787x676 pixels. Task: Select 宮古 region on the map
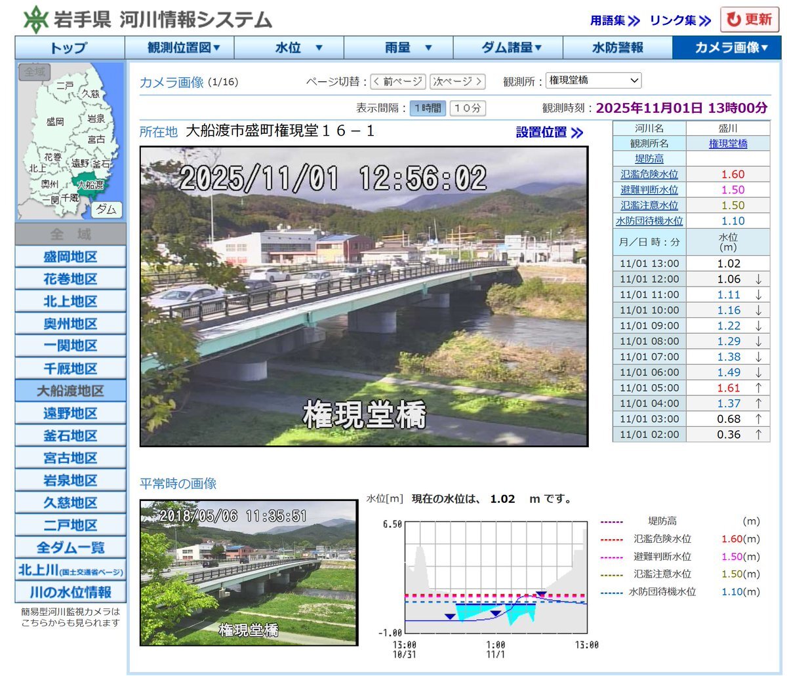[x=96, y=139]
